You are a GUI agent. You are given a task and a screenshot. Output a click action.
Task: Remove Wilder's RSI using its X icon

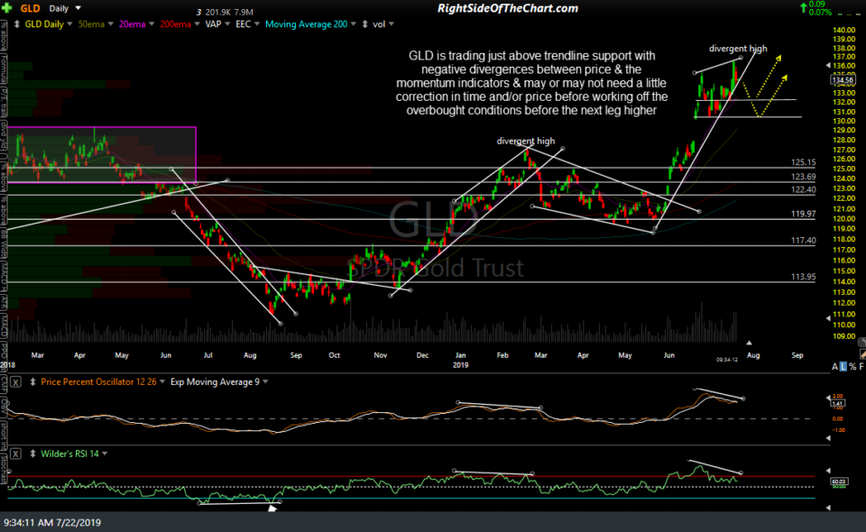click(x=15, y=454)
